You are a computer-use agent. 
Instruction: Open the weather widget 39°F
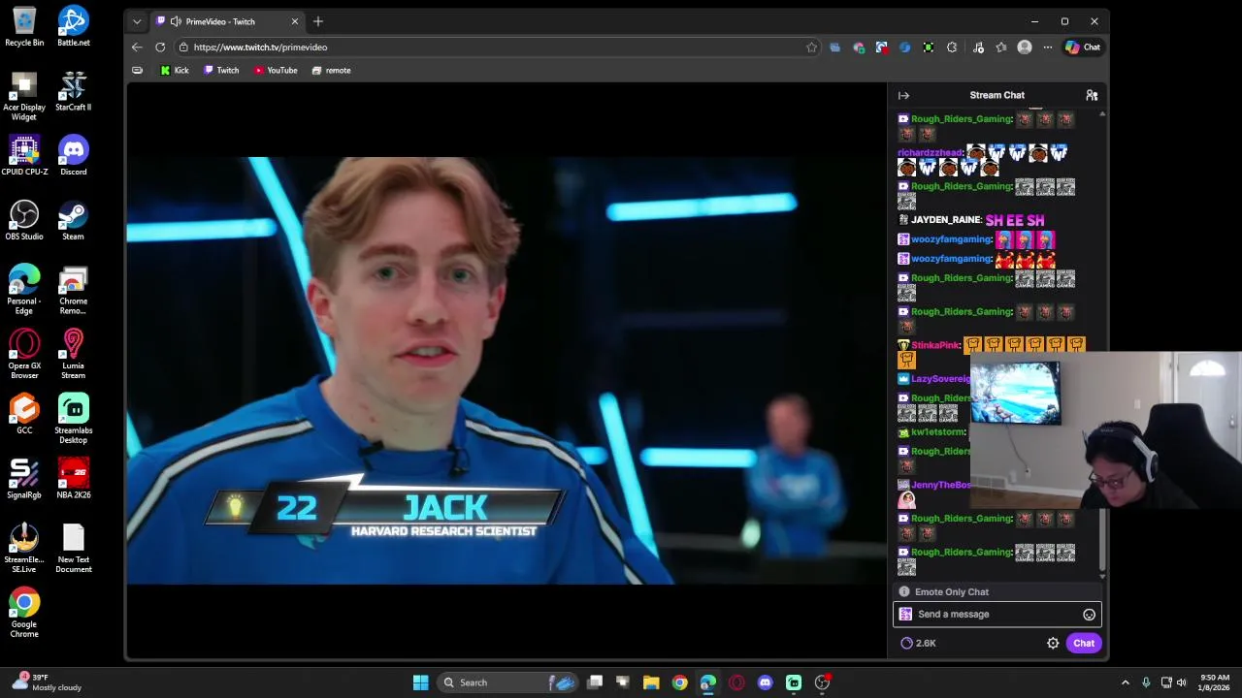(x=47, y=682)
